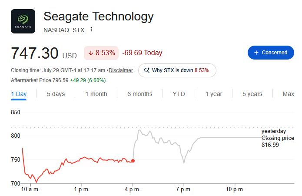Select the 1 Day tab
Image resolution: width=302 pixels, height=196 pixels.
tap(19, 94)
